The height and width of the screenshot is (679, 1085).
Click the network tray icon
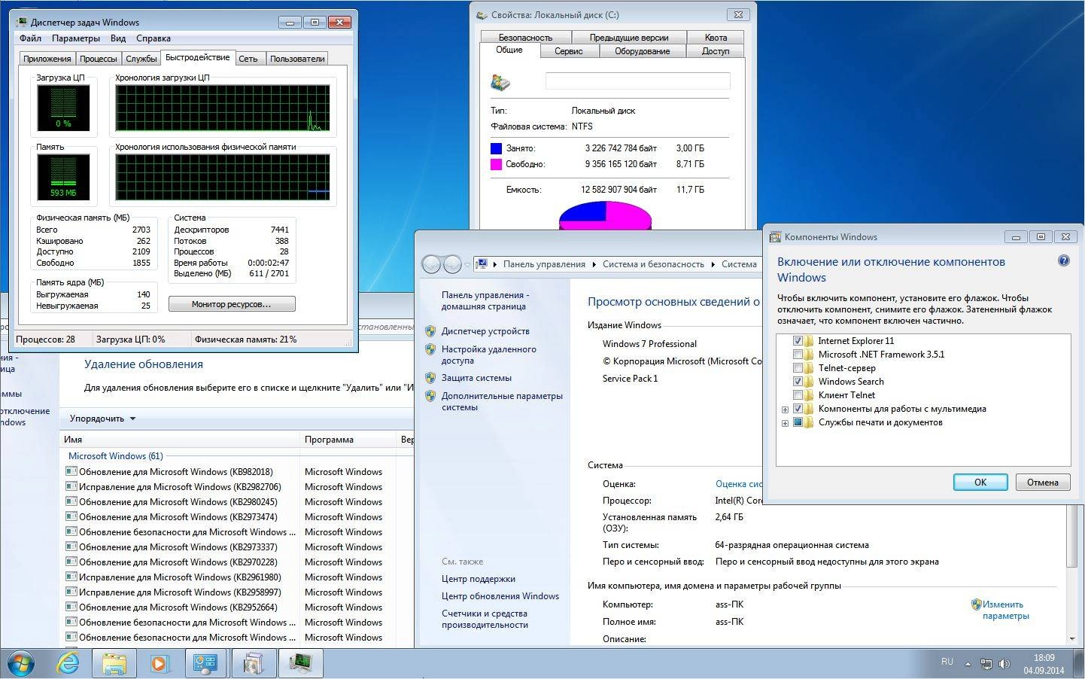986,664
